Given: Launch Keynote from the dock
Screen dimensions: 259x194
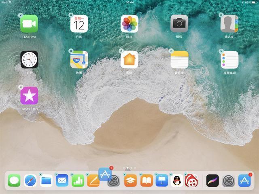Looking at the screenshot, I should tap(162, 181).
